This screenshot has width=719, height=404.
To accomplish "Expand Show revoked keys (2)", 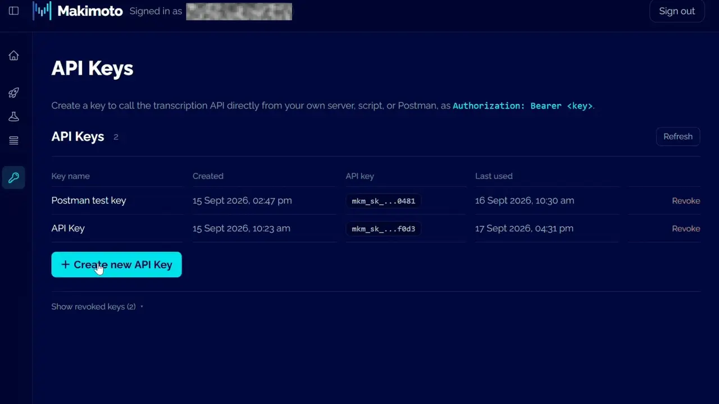I will point(97,307).
